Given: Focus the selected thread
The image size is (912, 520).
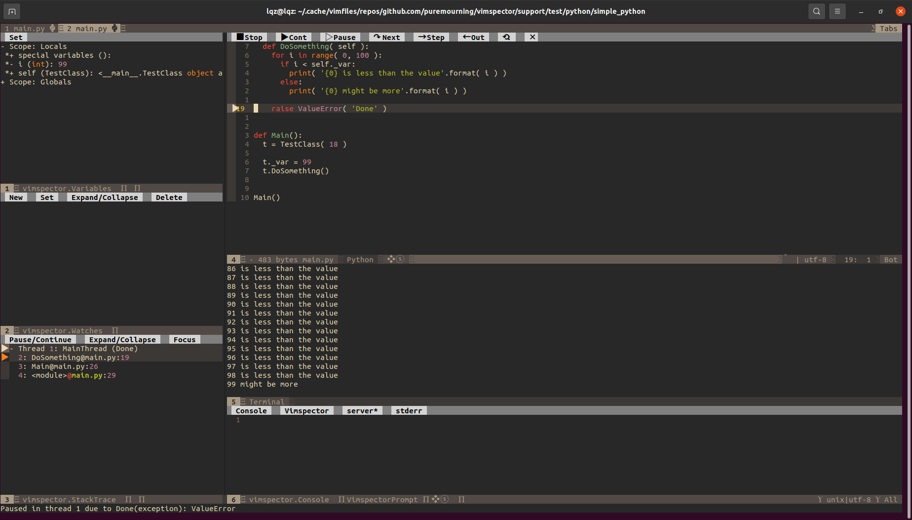Looking at the screenshot, I should pos(185,339).
